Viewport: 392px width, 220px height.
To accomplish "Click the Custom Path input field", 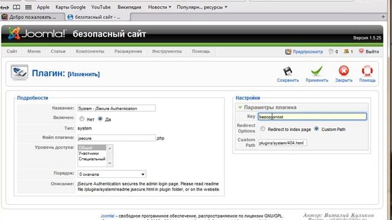I will pos(282,143).
